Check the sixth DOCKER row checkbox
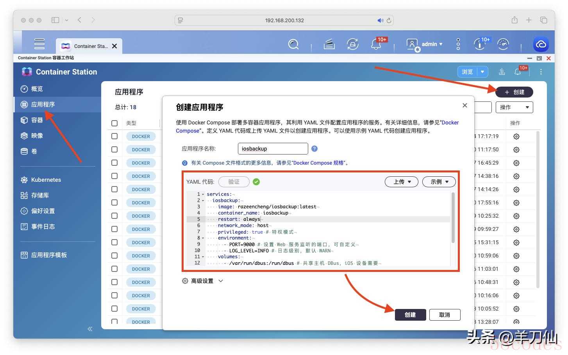This screenshot has height=355, width=568. (x=114, y=202)
